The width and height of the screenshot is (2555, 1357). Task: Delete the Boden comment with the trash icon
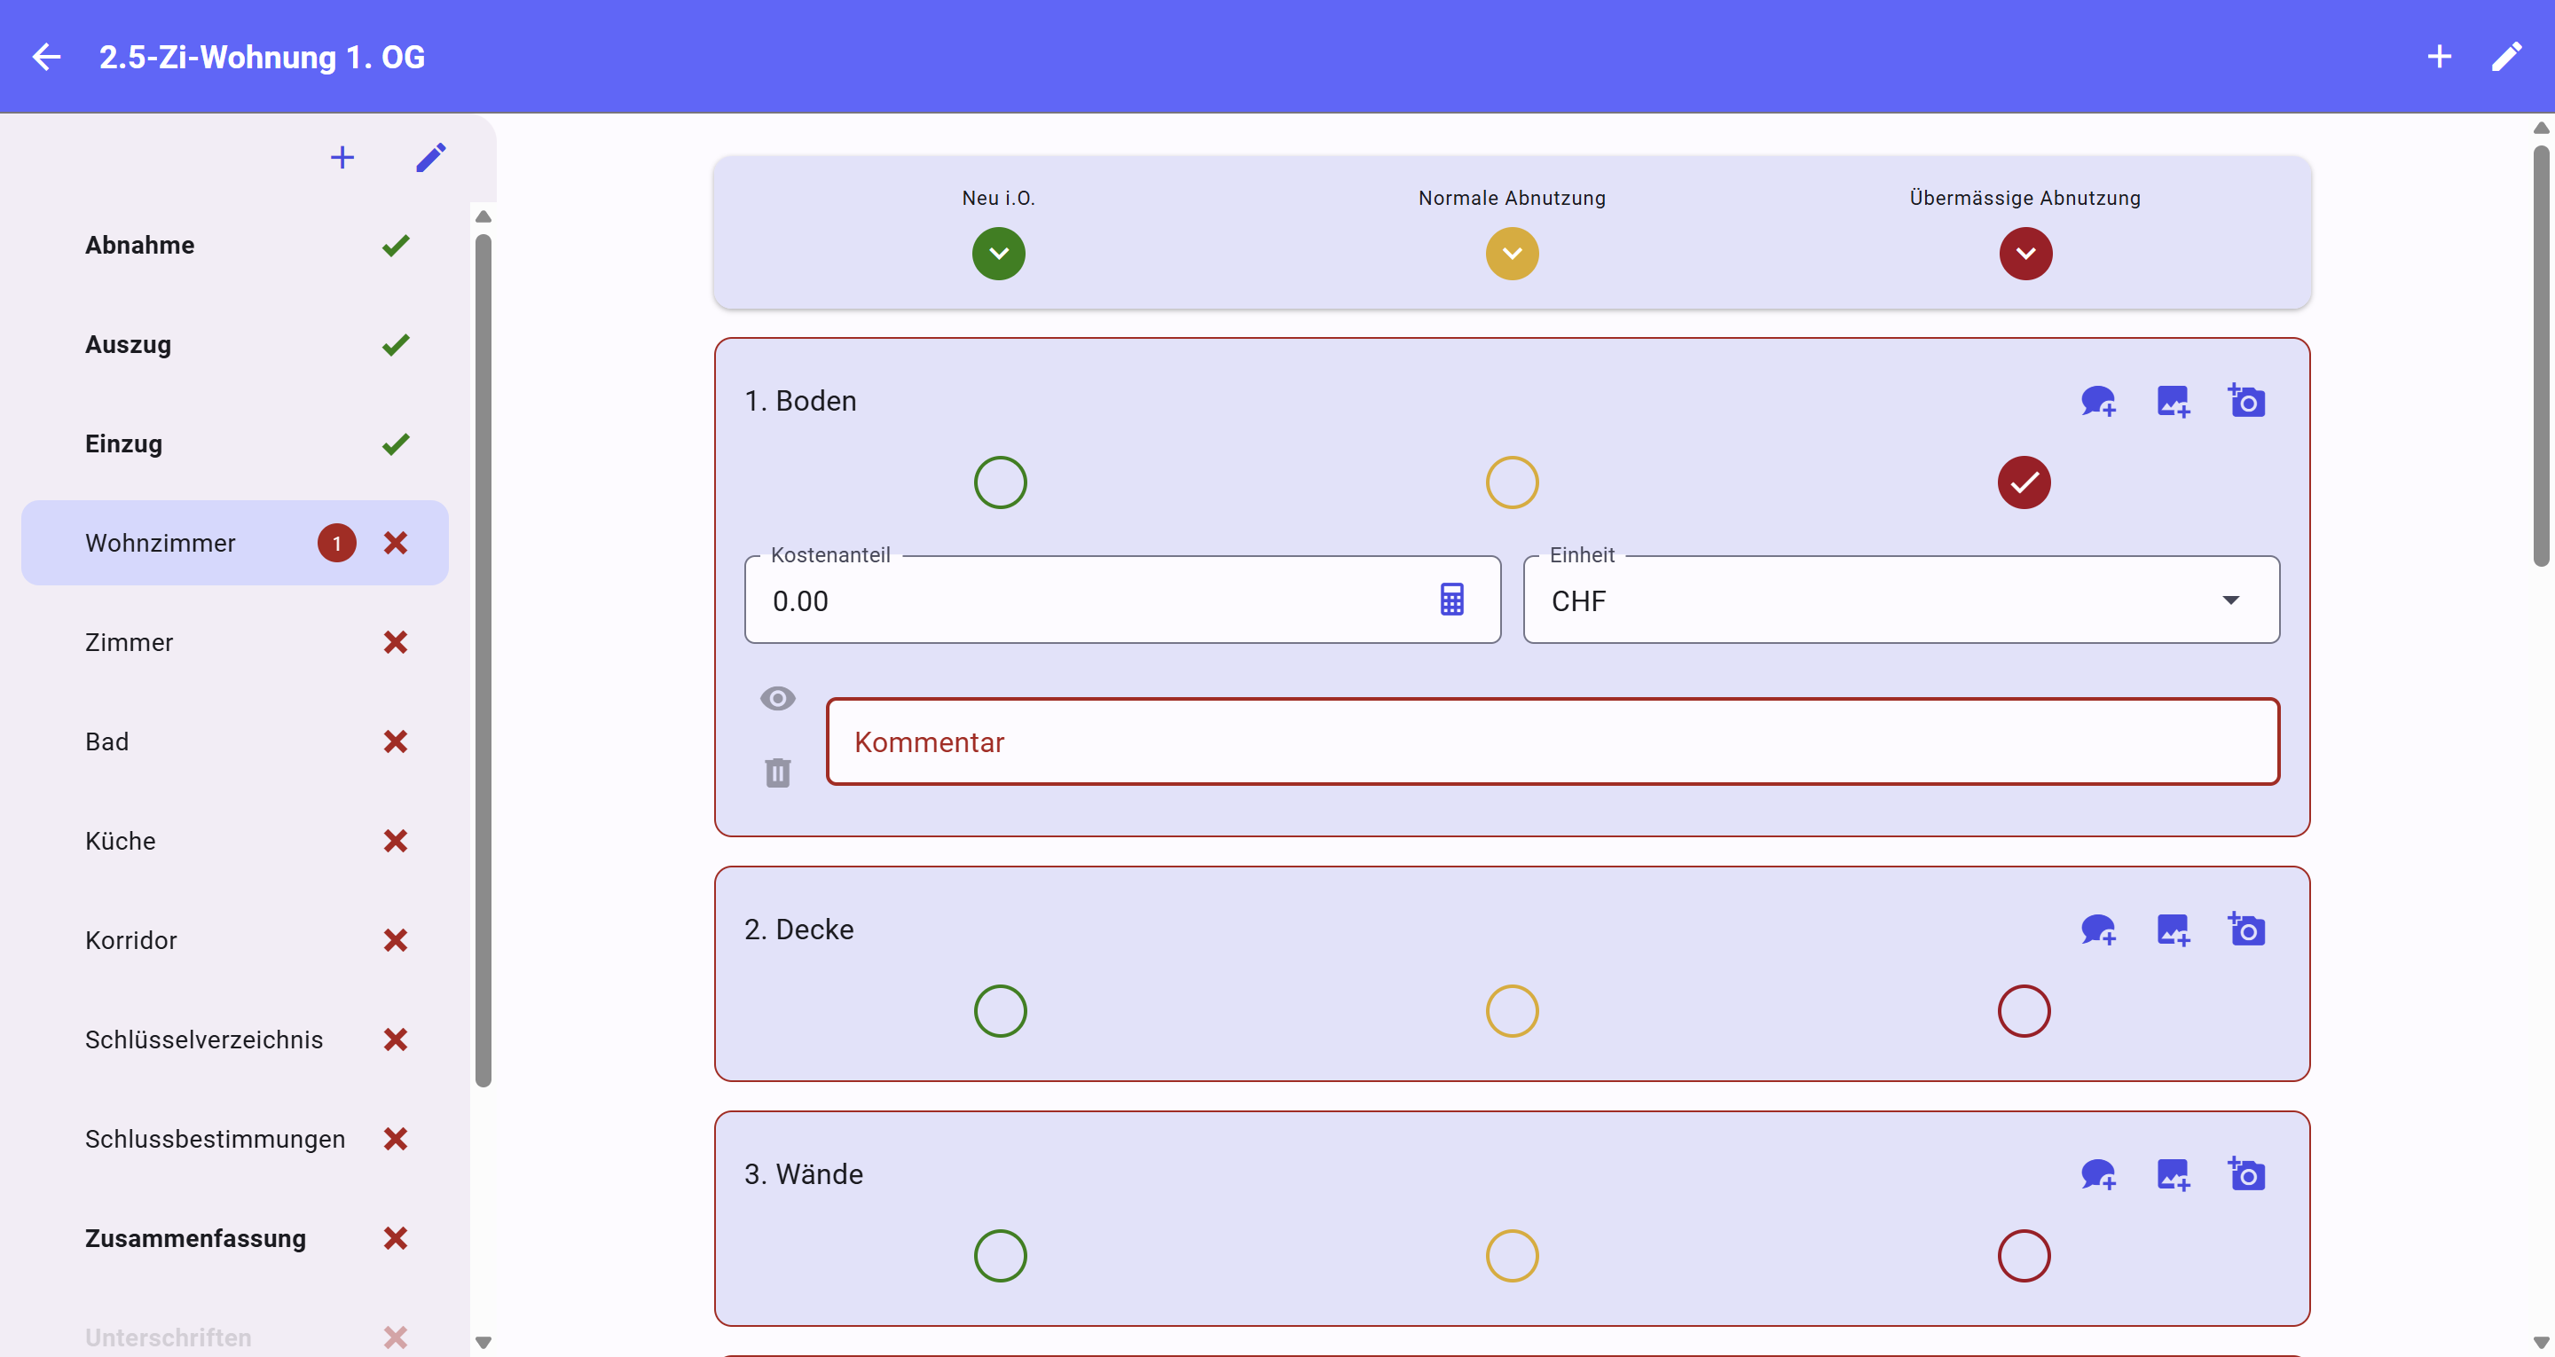[x=778, y=772]
